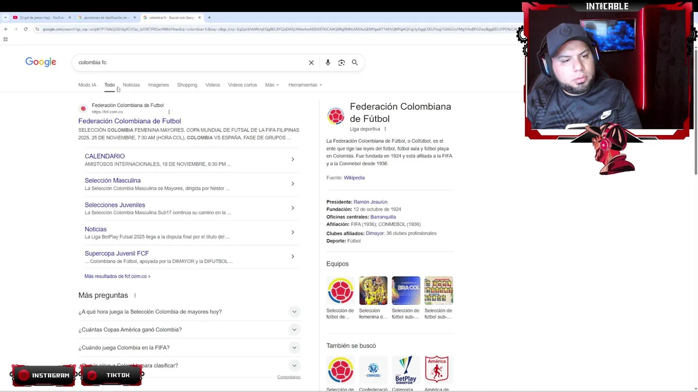The width and height of the screenshot is (698, 392).
Task: Open first Selección de fútbol sub- thumbnail
Action: coord(406,291)
